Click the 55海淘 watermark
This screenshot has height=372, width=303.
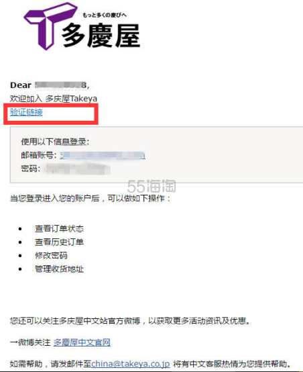(151, 186)
